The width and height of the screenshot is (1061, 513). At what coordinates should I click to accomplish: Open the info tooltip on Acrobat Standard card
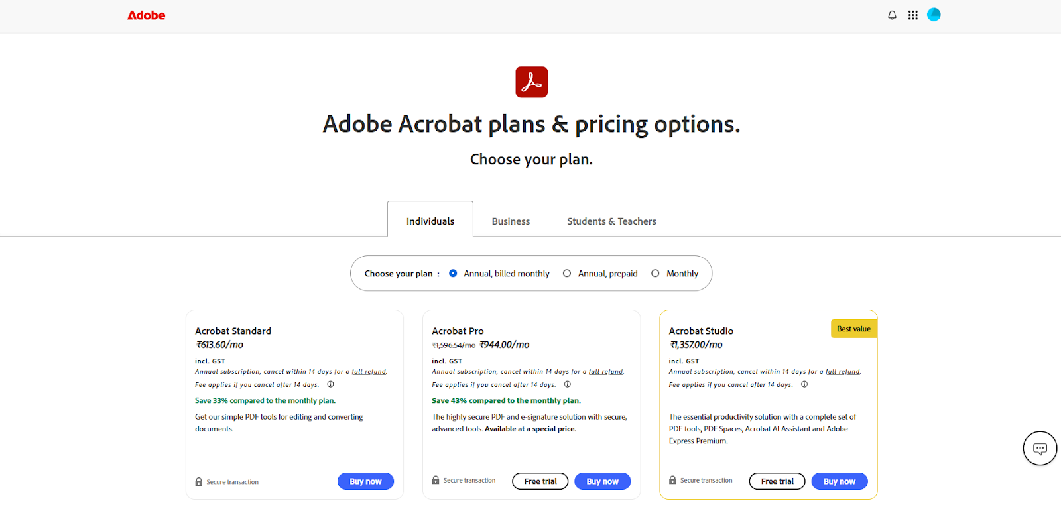point(330,384)
